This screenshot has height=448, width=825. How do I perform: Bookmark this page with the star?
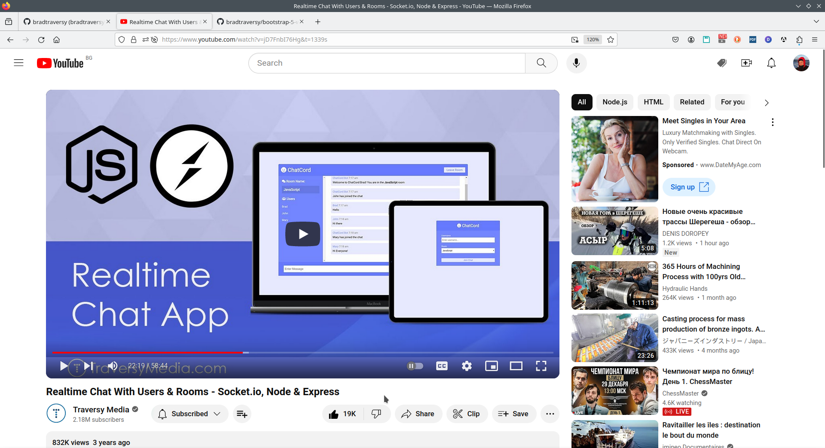(611, 40)
